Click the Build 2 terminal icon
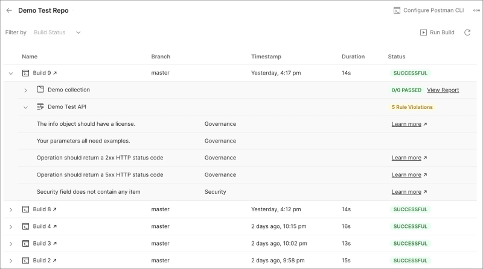483x269 pixels. tap(26, 261)
